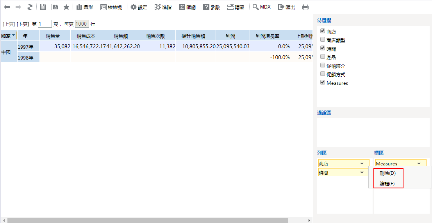Click the refresh icon in toolbar
The height and width of the screenshot is (223, 432).
click(30, 7)
